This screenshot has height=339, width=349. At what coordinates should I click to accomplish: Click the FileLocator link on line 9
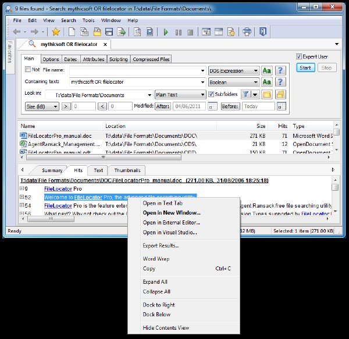coord(58,188)
